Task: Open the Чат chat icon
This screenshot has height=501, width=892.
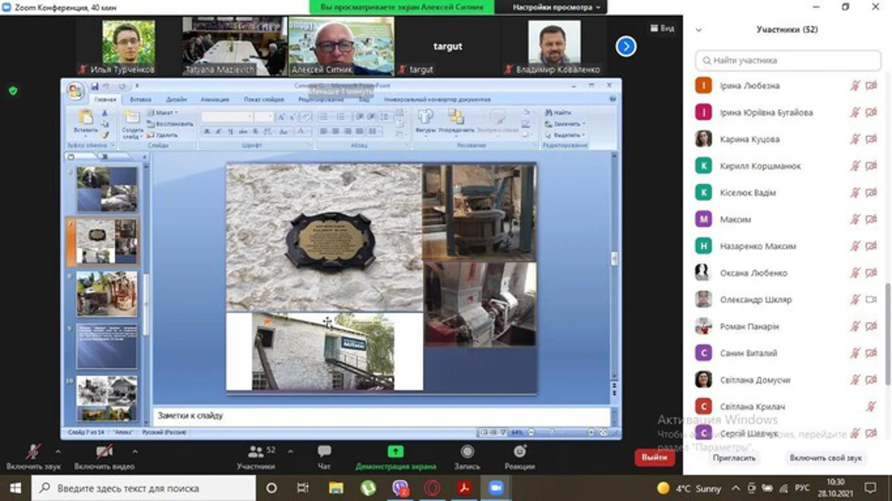Action: tap(324, 451)
